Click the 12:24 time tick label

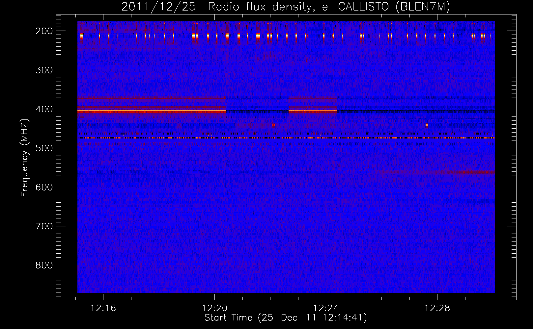[326, 308]
